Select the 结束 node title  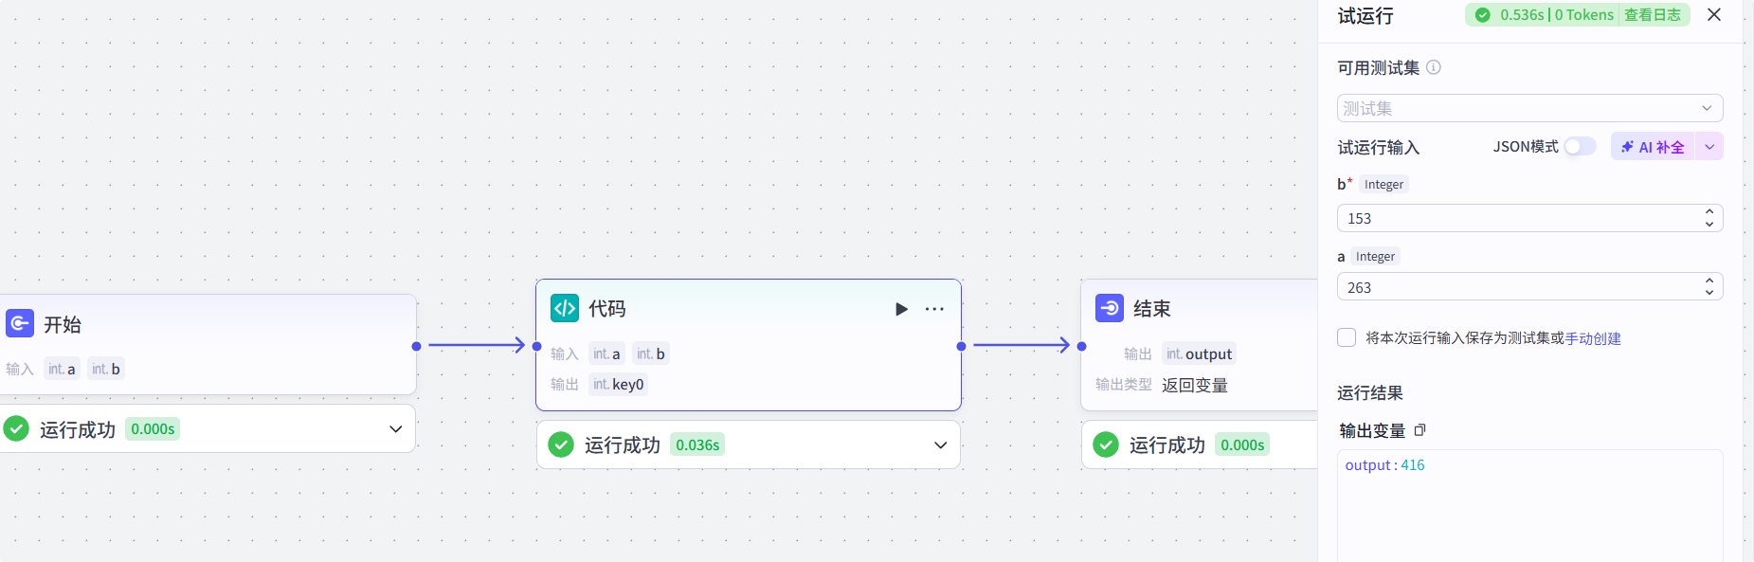coord(1152,309)
